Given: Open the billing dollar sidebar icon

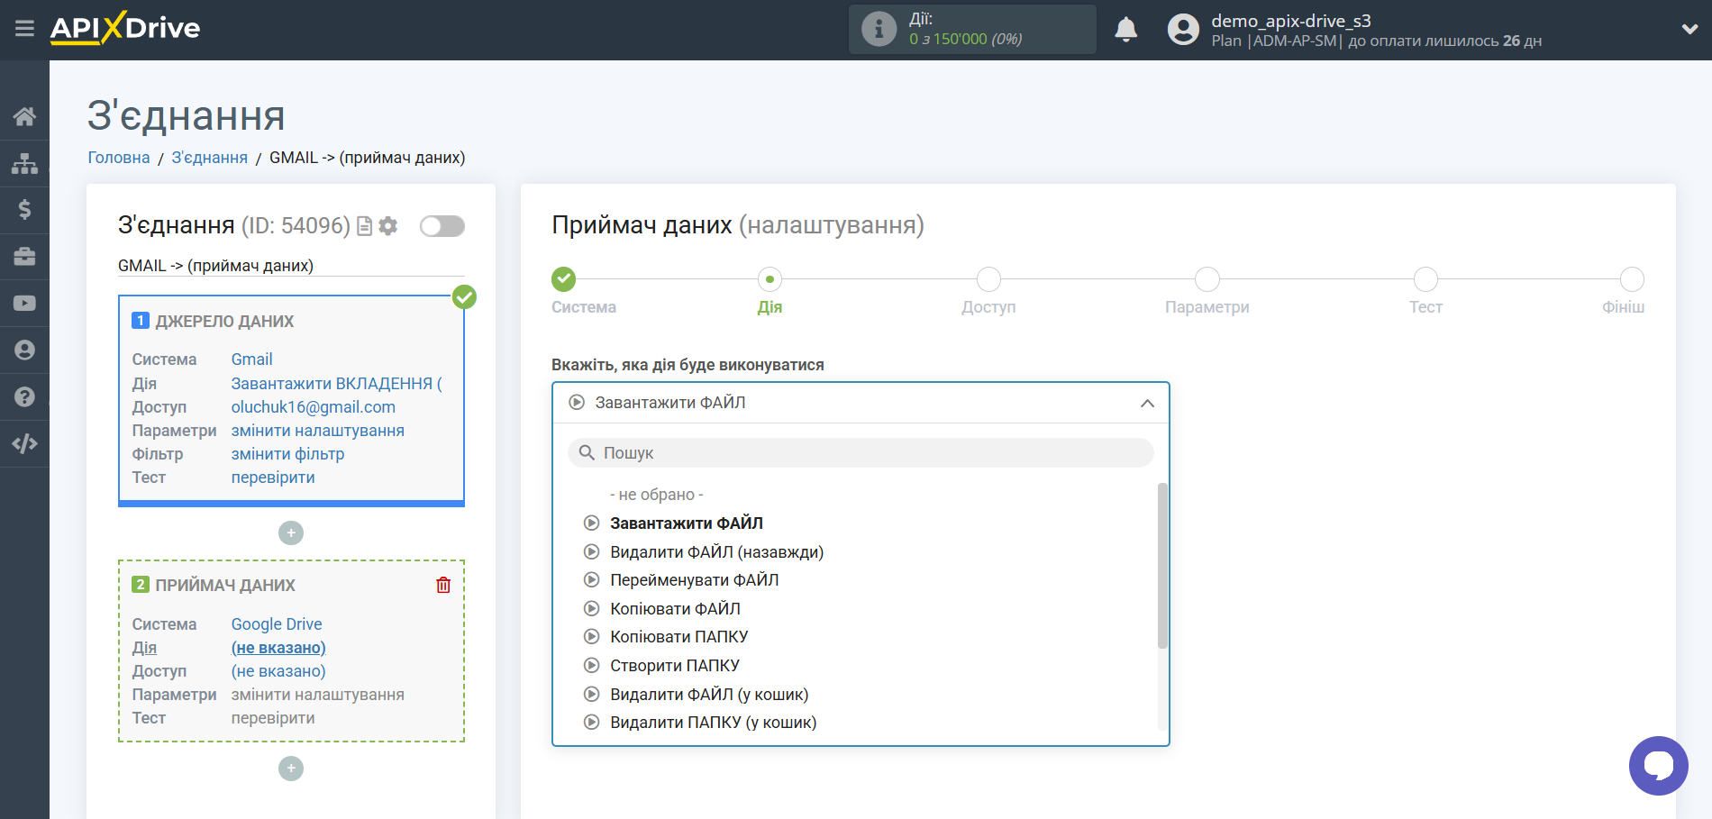Looking at the screenshot, I should click(24, 210).
